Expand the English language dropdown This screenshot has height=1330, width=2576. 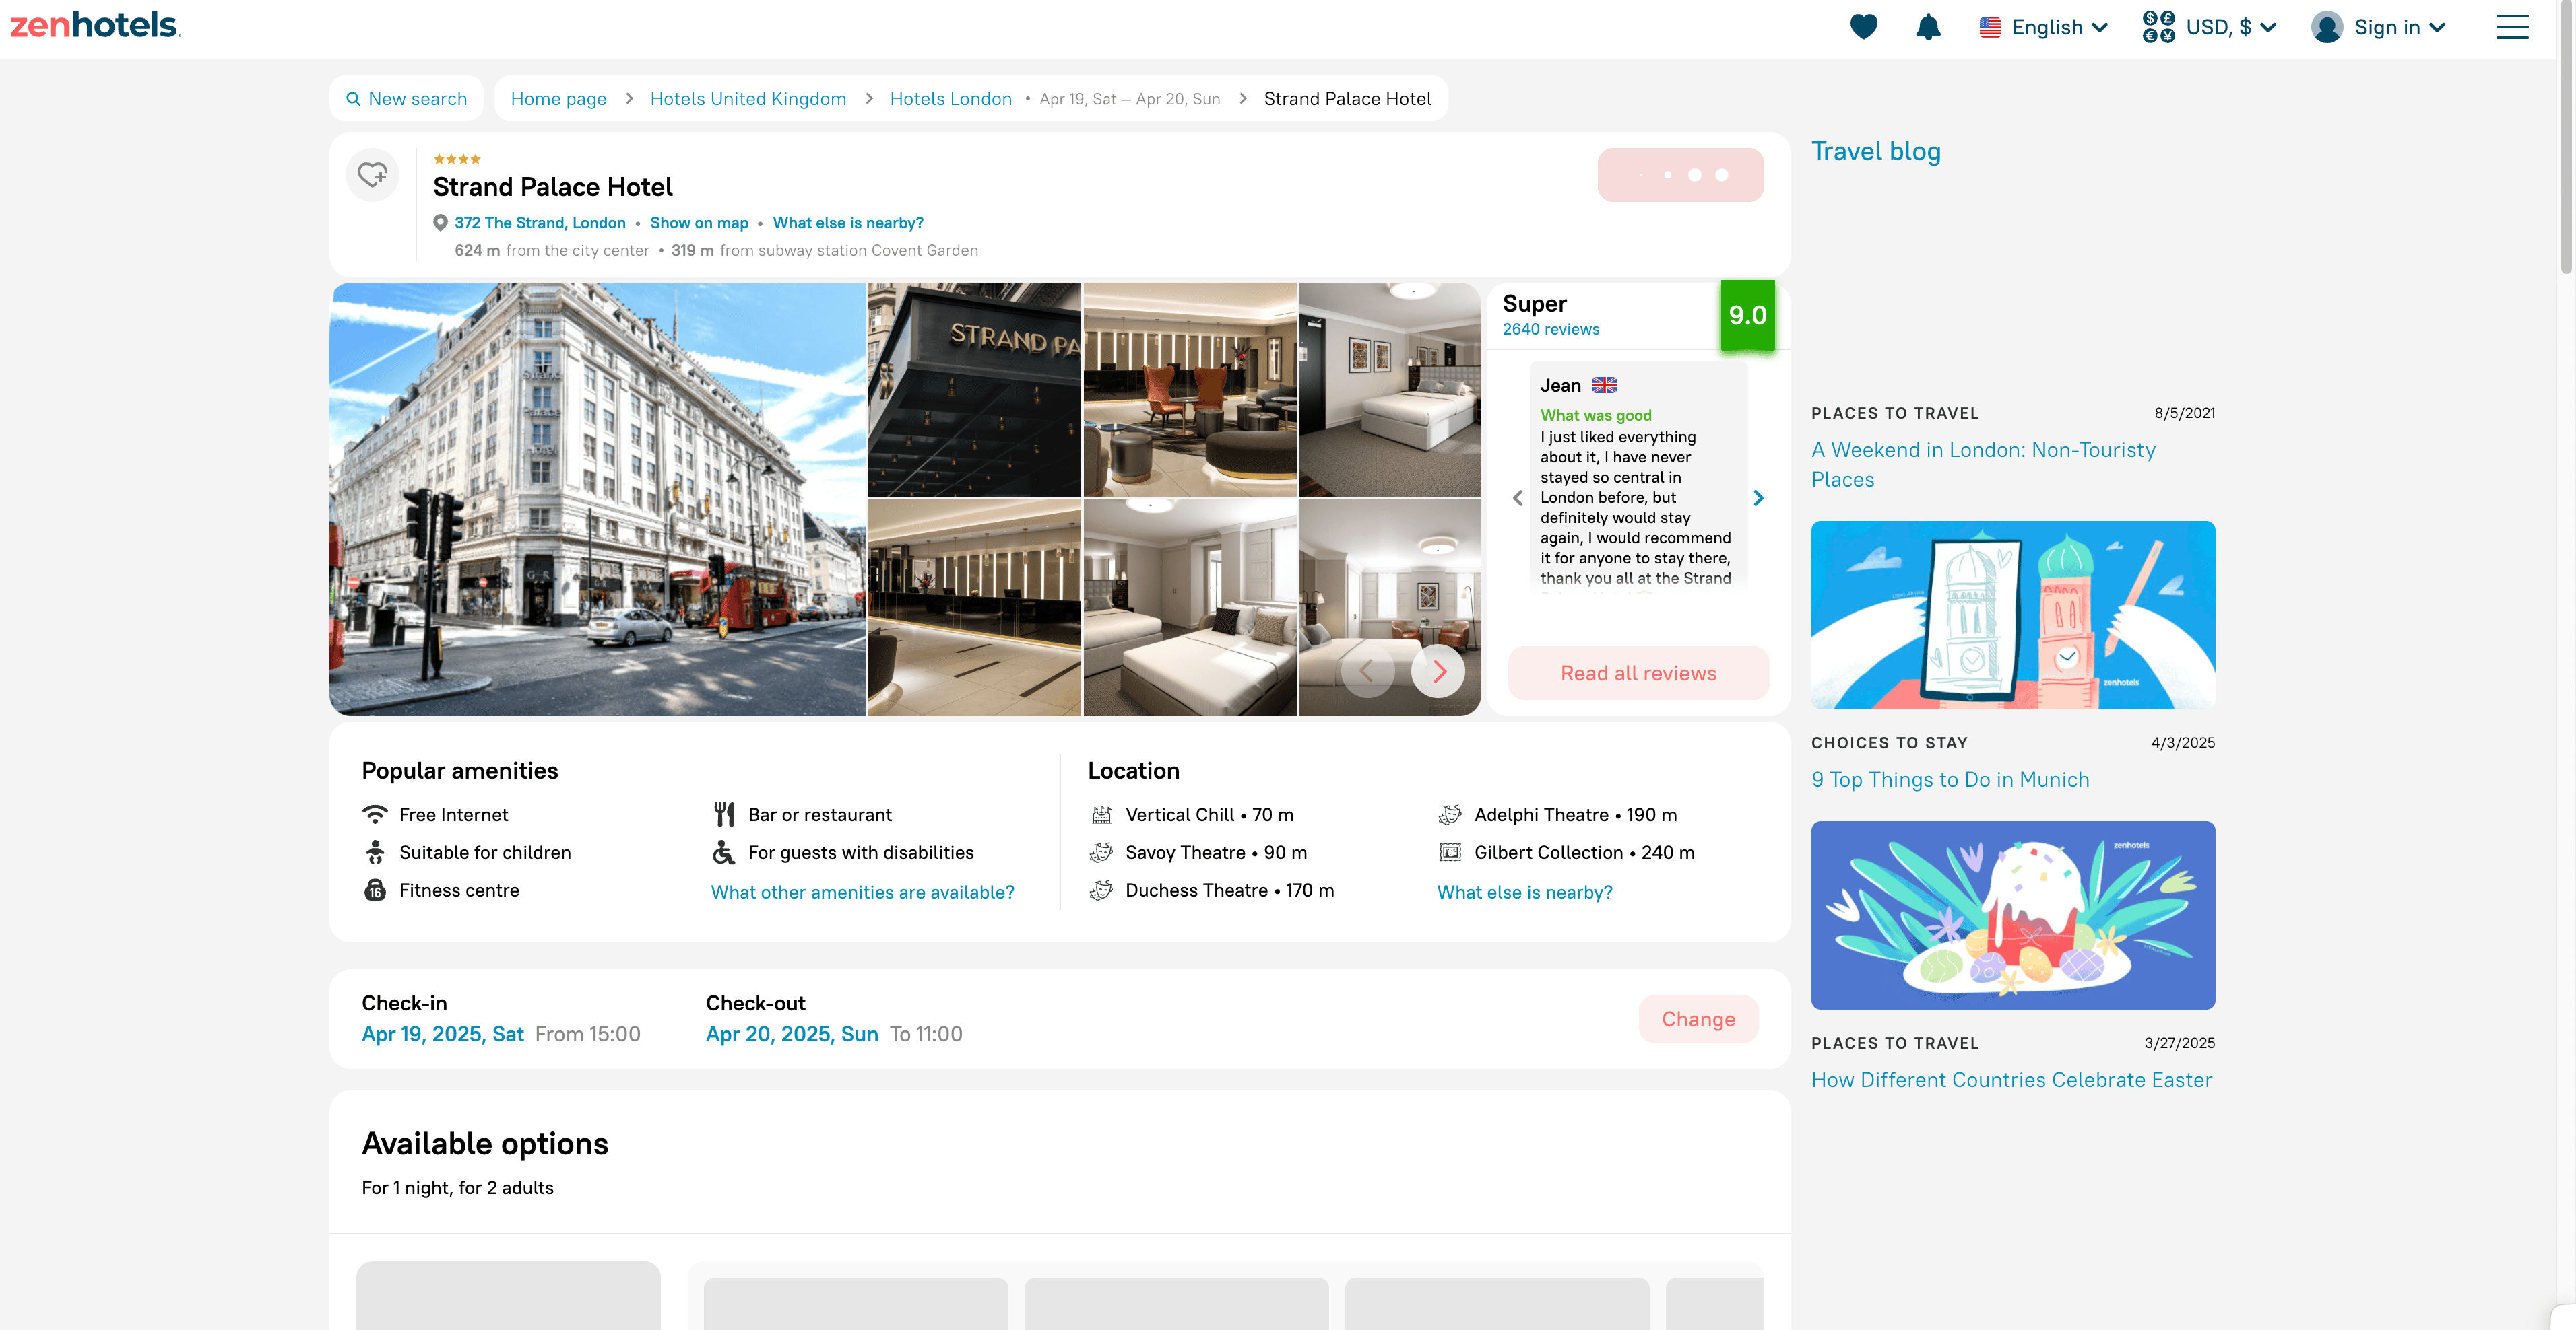tap(2044, 27)
